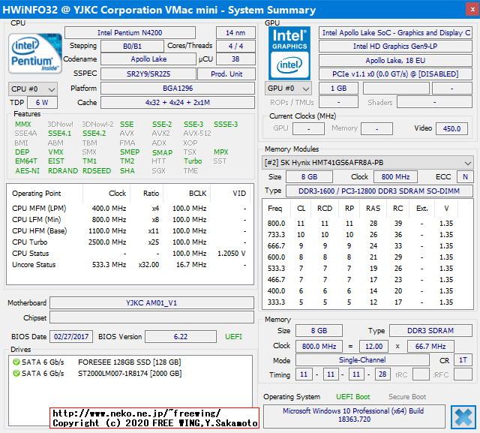Click the module Clock 800 MHz value
The image size is (480, 433).
(395, 176)
